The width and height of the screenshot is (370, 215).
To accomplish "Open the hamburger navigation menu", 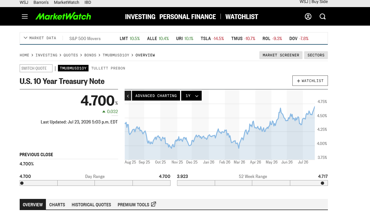I will 25,17.
